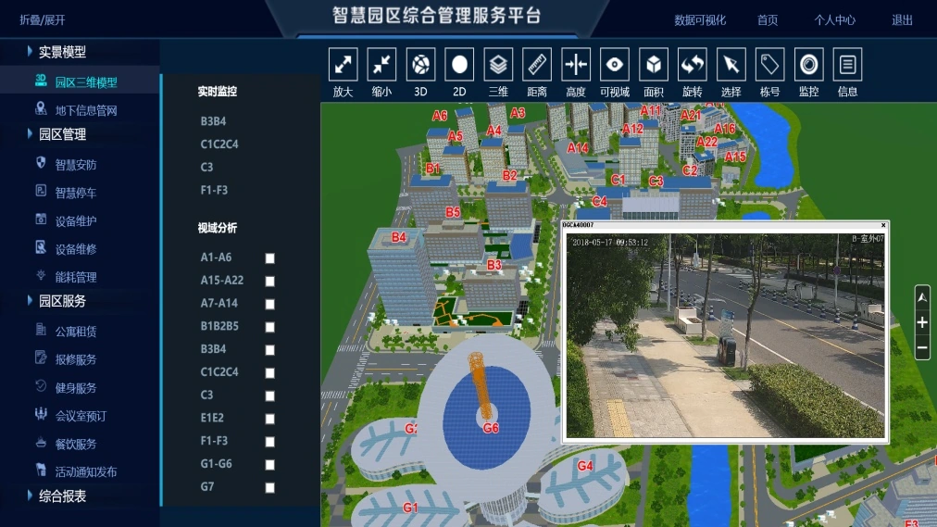Open 活动通知发布 service
Viewport: 937px width, 527px height.
pyautogui.click(x=86, y=472)
